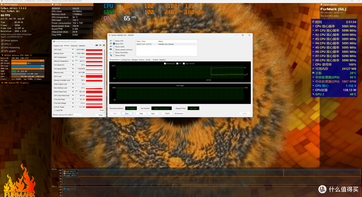
Task: Click the icon beside 主板 temperature
Action: [x=313, y=73]
